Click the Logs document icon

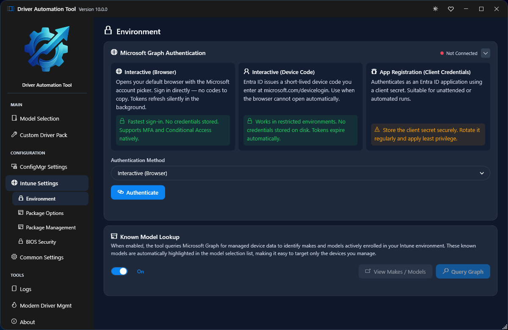14,289
